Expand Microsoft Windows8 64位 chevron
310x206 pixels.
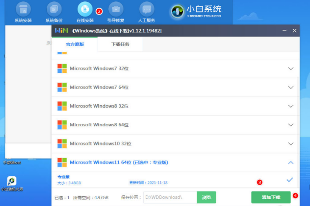pyautogui.click(x=290, y=125)
